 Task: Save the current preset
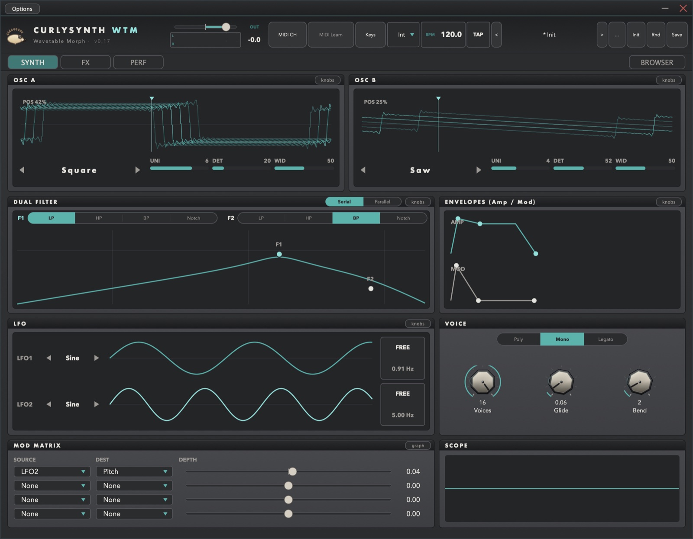point(677,35)
